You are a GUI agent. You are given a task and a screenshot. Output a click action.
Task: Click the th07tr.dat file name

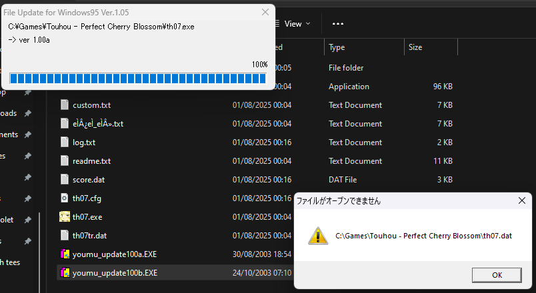pos(89,236)
